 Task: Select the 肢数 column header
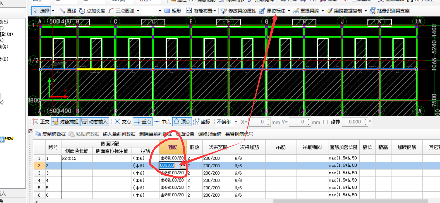[x=194, y=147]
